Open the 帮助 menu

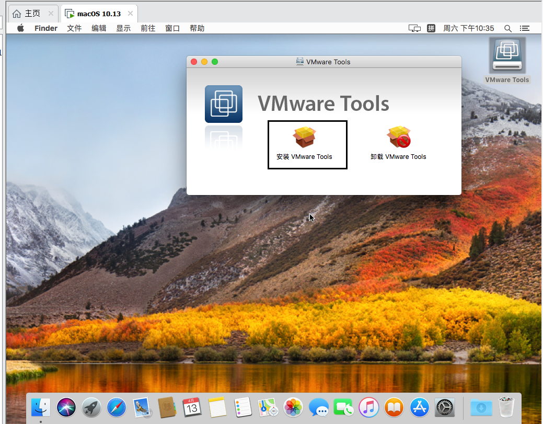coord(198,28)
